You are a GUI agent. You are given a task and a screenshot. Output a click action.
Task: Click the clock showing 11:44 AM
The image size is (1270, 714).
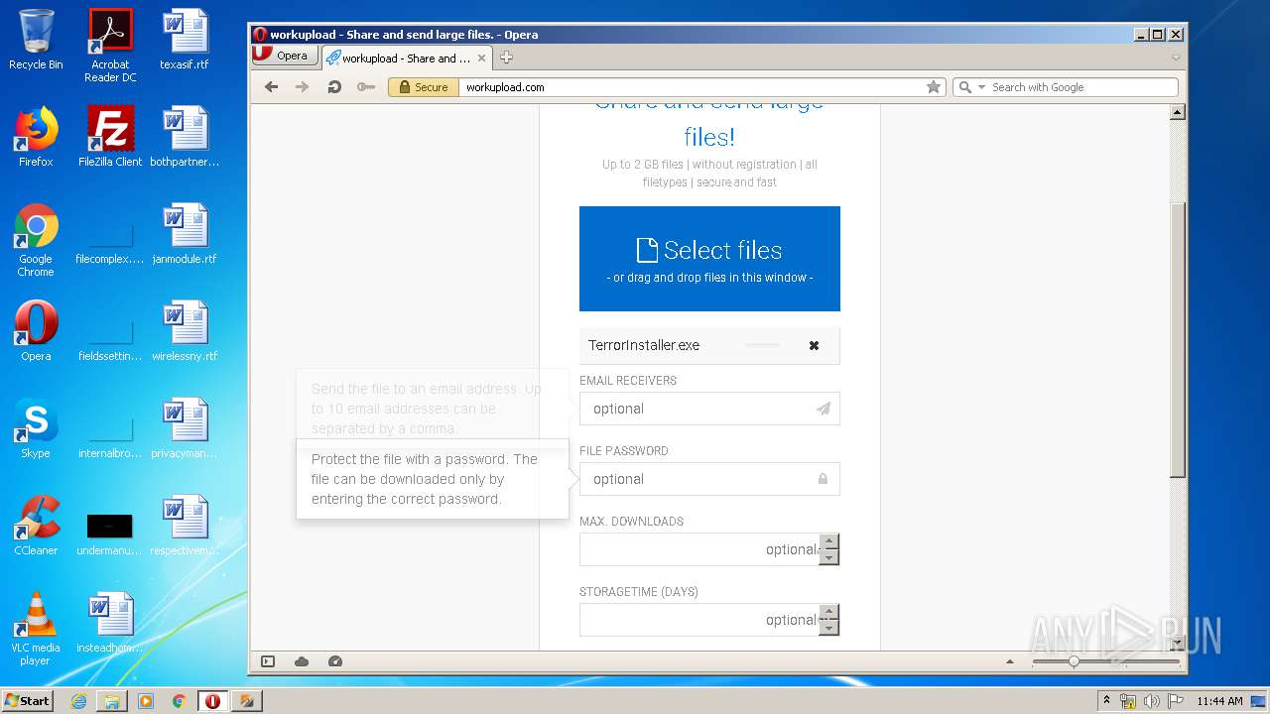point(1219,701)
